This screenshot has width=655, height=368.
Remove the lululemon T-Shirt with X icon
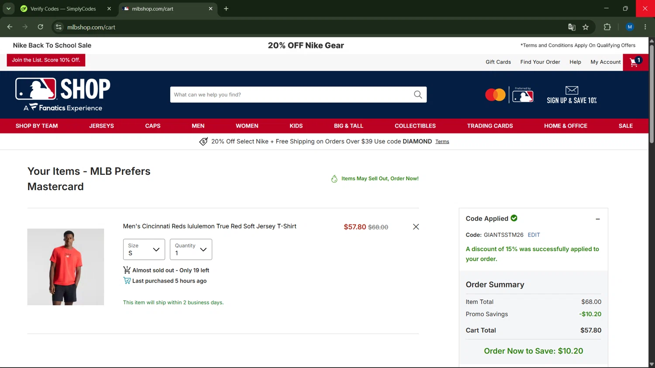point(416,227)
